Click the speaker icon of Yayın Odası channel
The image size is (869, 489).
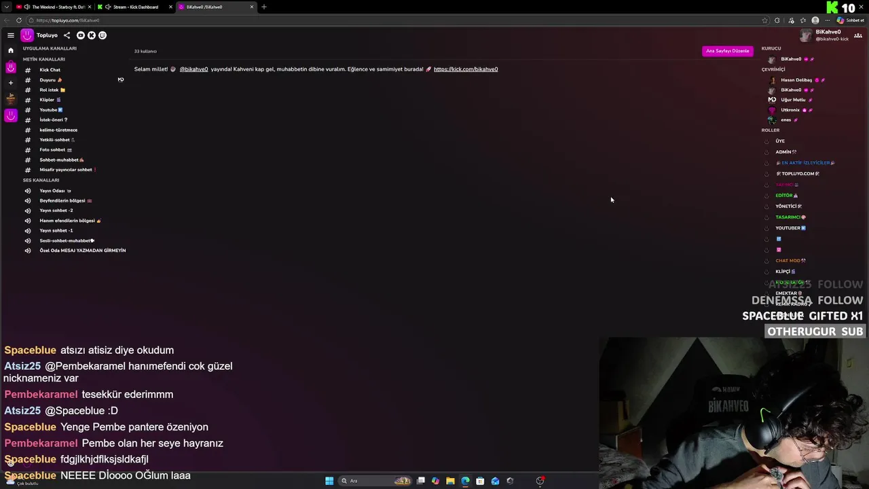(x=28, y=191)
